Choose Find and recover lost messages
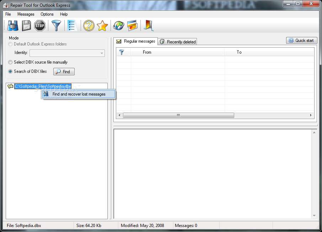This screenshot has height=232, width=322. click(78, 94)
